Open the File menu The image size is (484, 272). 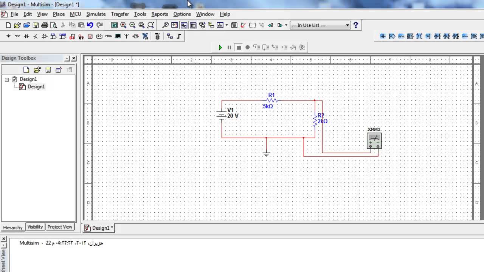(14, 14)
